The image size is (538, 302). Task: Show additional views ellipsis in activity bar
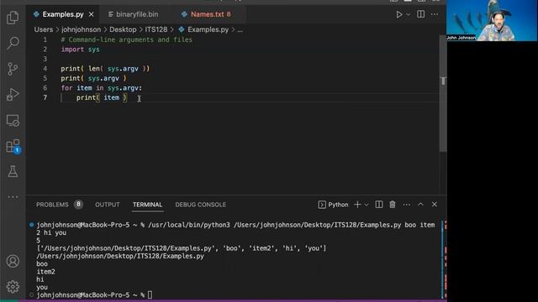pos(13,197)
